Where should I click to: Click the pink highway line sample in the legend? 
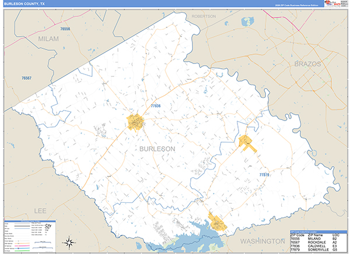pos(22,246)
